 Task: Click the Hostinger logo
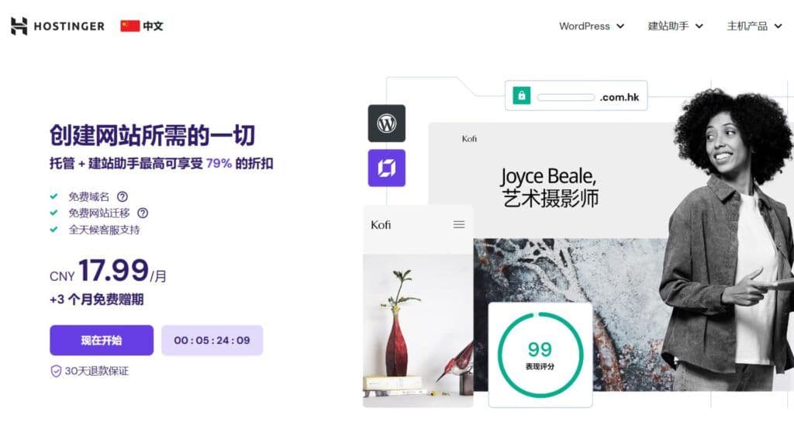click(x=56, y=25)
